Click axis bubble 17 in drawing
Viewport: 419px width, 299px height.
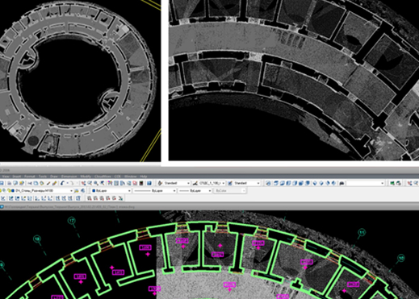coord(72,221)
